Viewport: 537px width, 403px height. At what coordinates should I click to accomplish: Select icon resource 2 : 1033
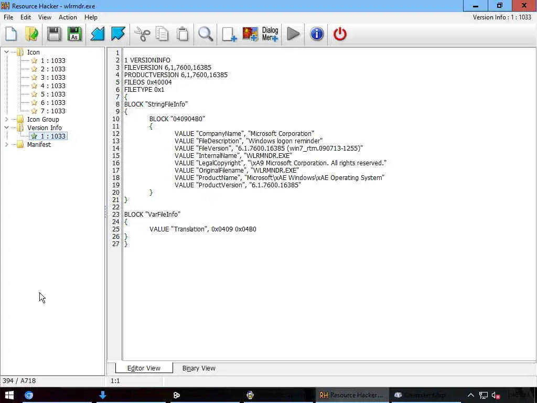53,69
